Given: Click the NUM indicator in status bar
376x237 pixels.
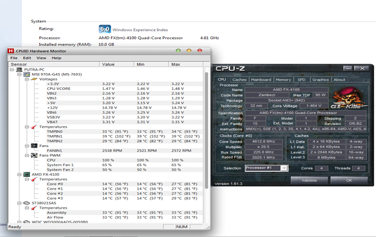Looking at the screenshot, I should pos(182,227).
